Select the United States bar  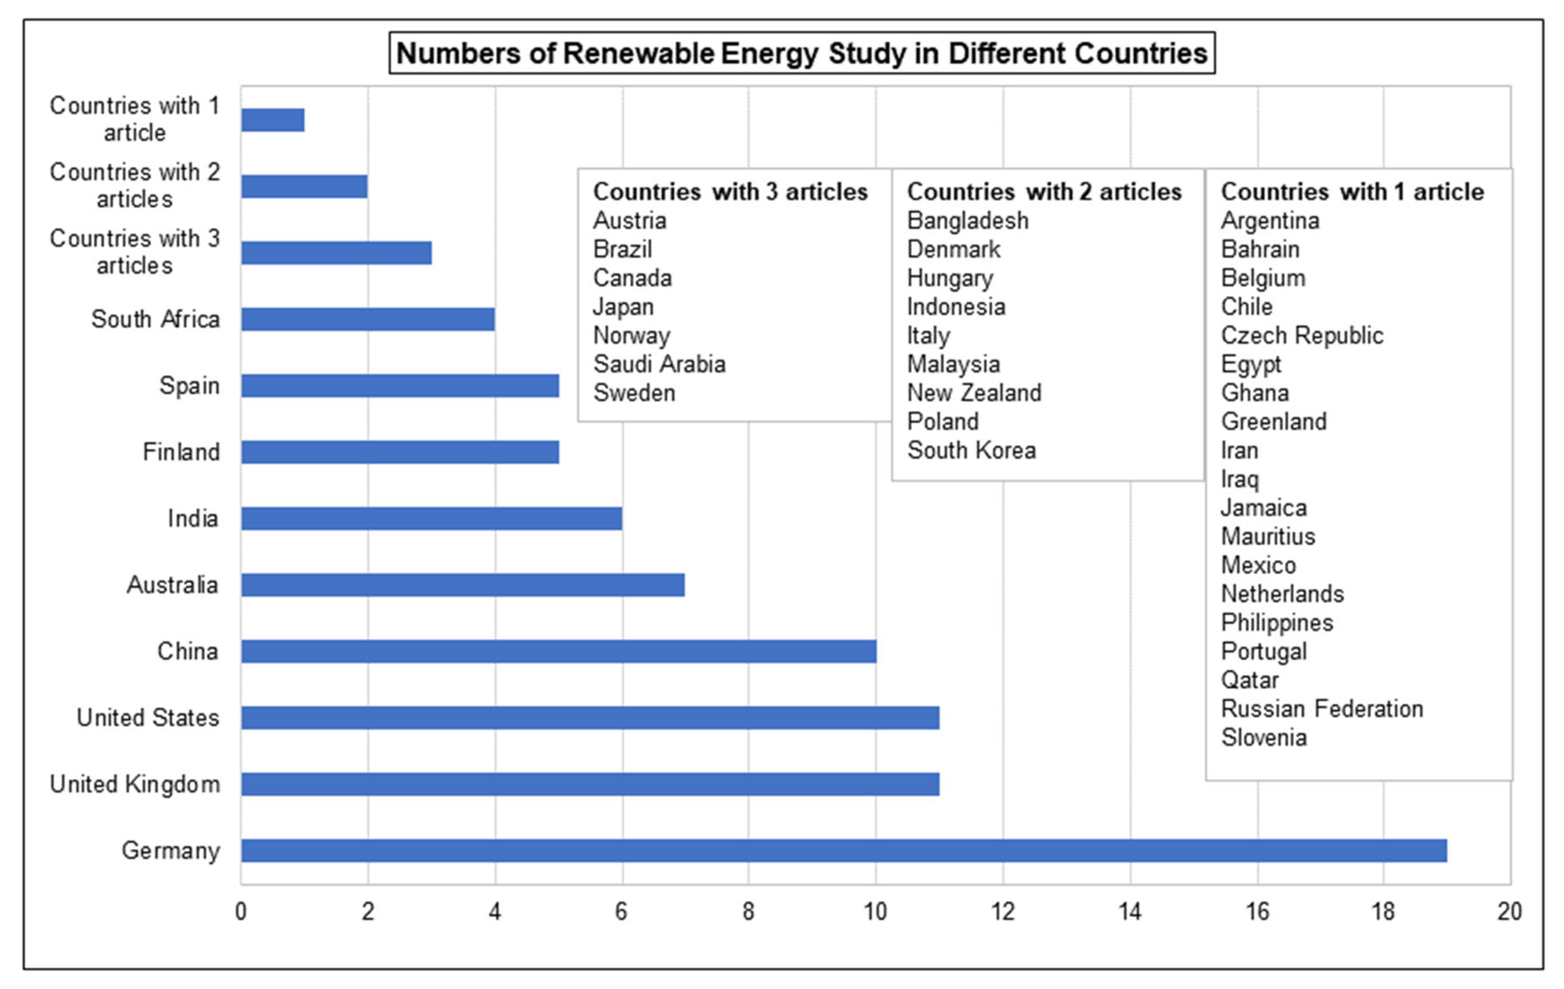(590, 718)
